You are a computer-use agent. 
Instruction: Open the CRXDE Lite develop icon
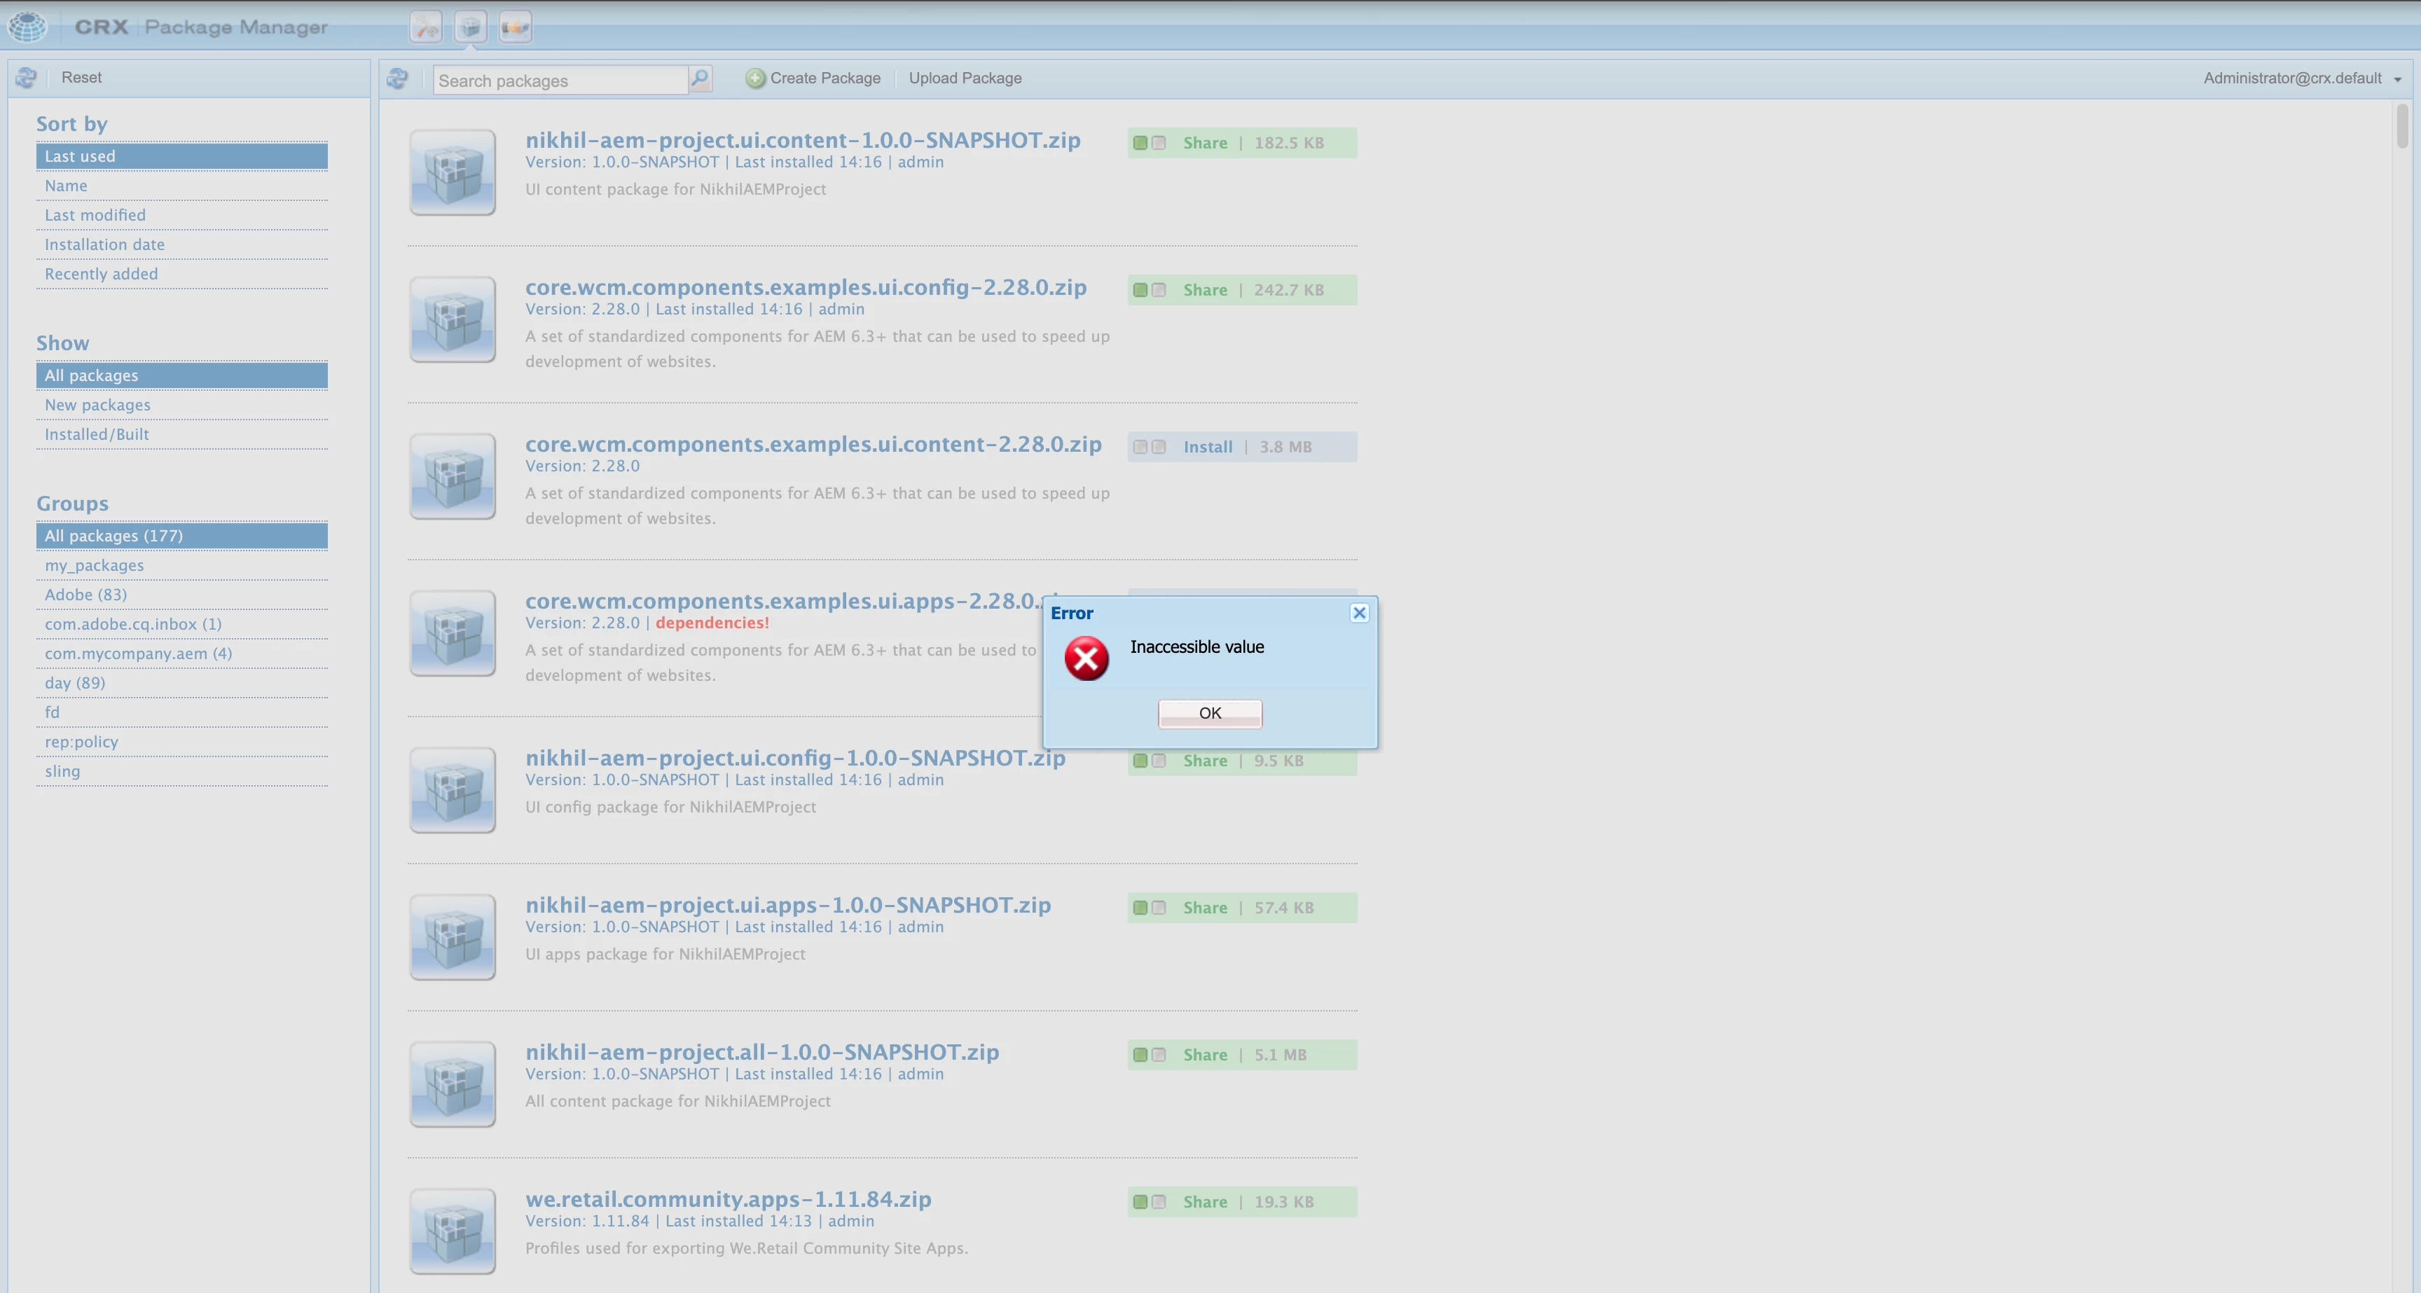pos(426,27)
